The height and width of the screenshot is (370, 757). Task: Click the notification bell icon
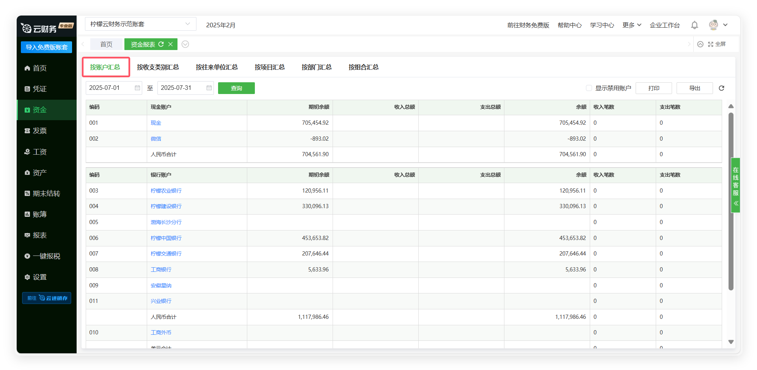(694, 25)
